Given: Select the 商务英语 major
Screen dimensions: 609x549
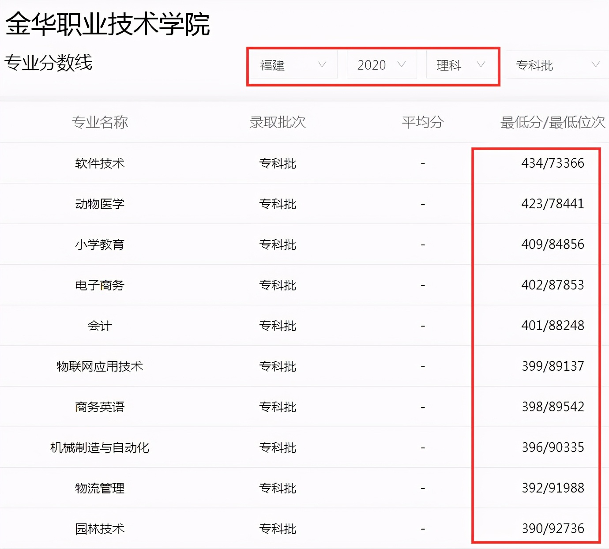Looking at the screenshot, I should (99, 407).
